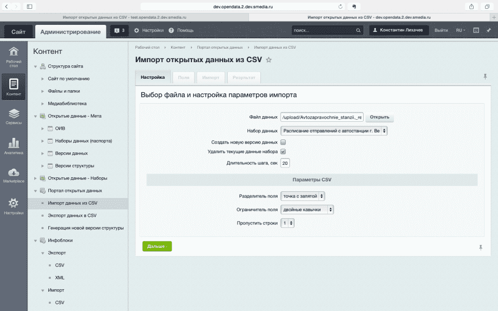Open the Разделитель поля dropdown

302,196
